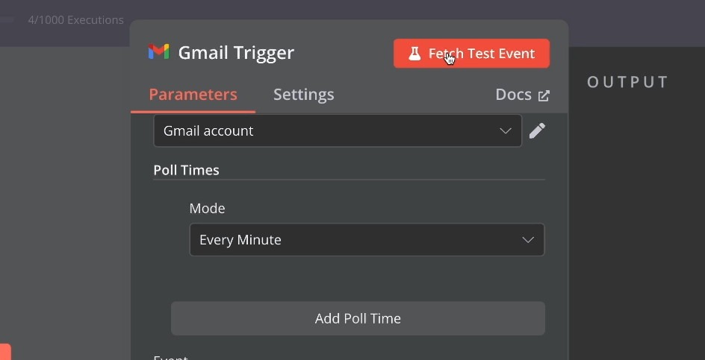This screenshot has height=360, width=705.
Task: Click the pencil icon to edit credential
Action: (537, 131)
